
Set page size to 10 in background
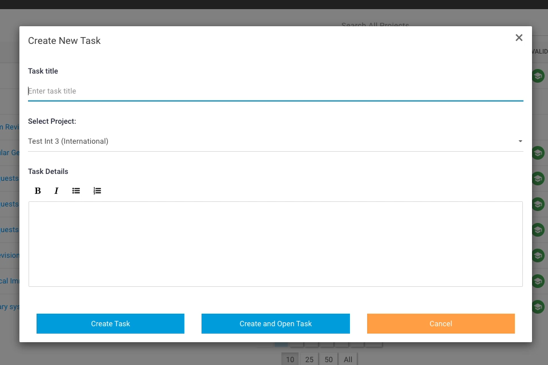(x=290, y=359)
